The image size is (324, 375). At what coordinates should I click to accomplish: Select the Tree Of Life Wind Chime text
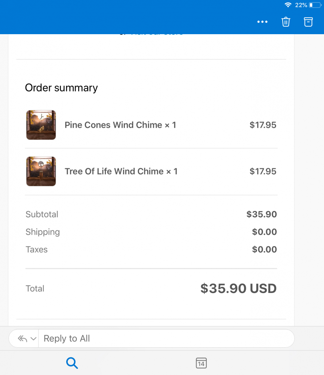coord(121,171)
